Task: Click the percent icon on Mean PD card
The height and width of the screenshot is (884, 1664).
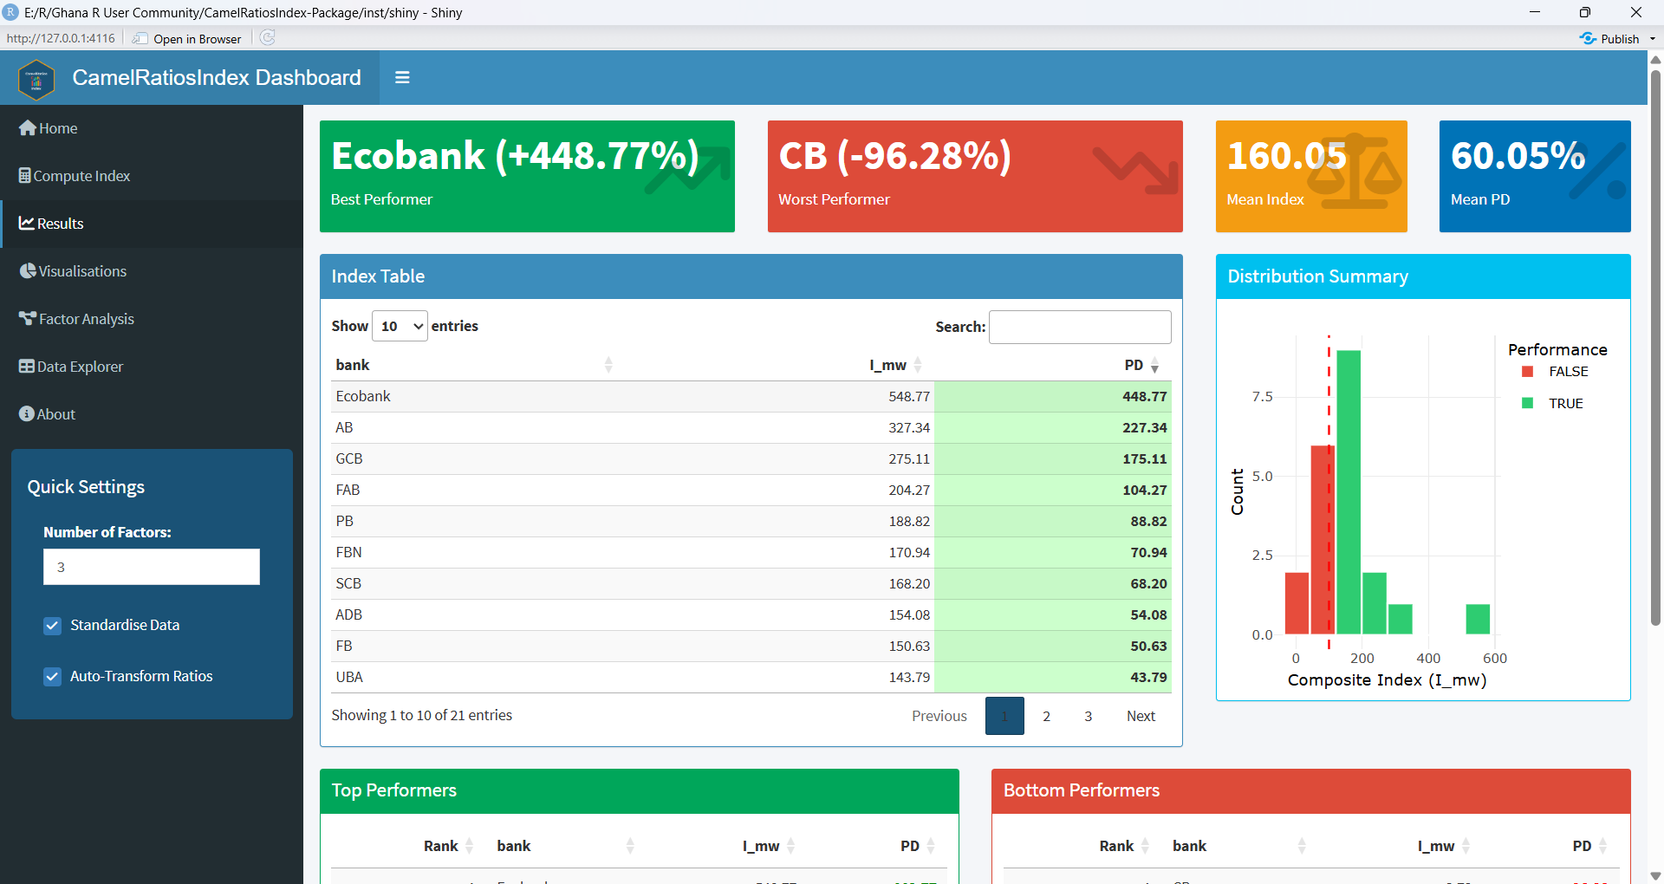Action: point(1596,172)
